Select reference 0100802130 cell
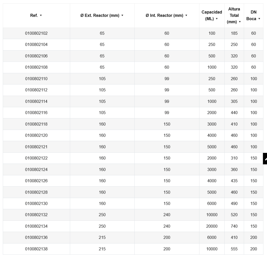 point(36,204)
